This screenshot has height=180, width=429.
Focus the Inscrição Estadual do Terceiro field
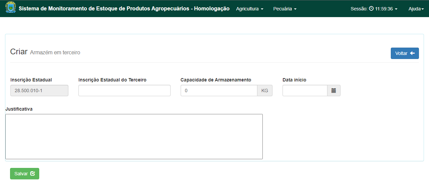[x=124, y=91]
